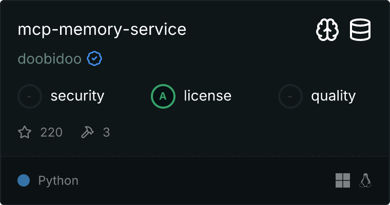
Task: Open the doobidoo author profile link
Action: click(x=50, y=59)
